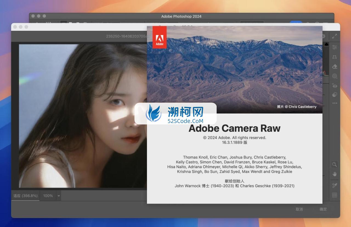Click the 取消 cancel button
351x227 pixels.
299,209
